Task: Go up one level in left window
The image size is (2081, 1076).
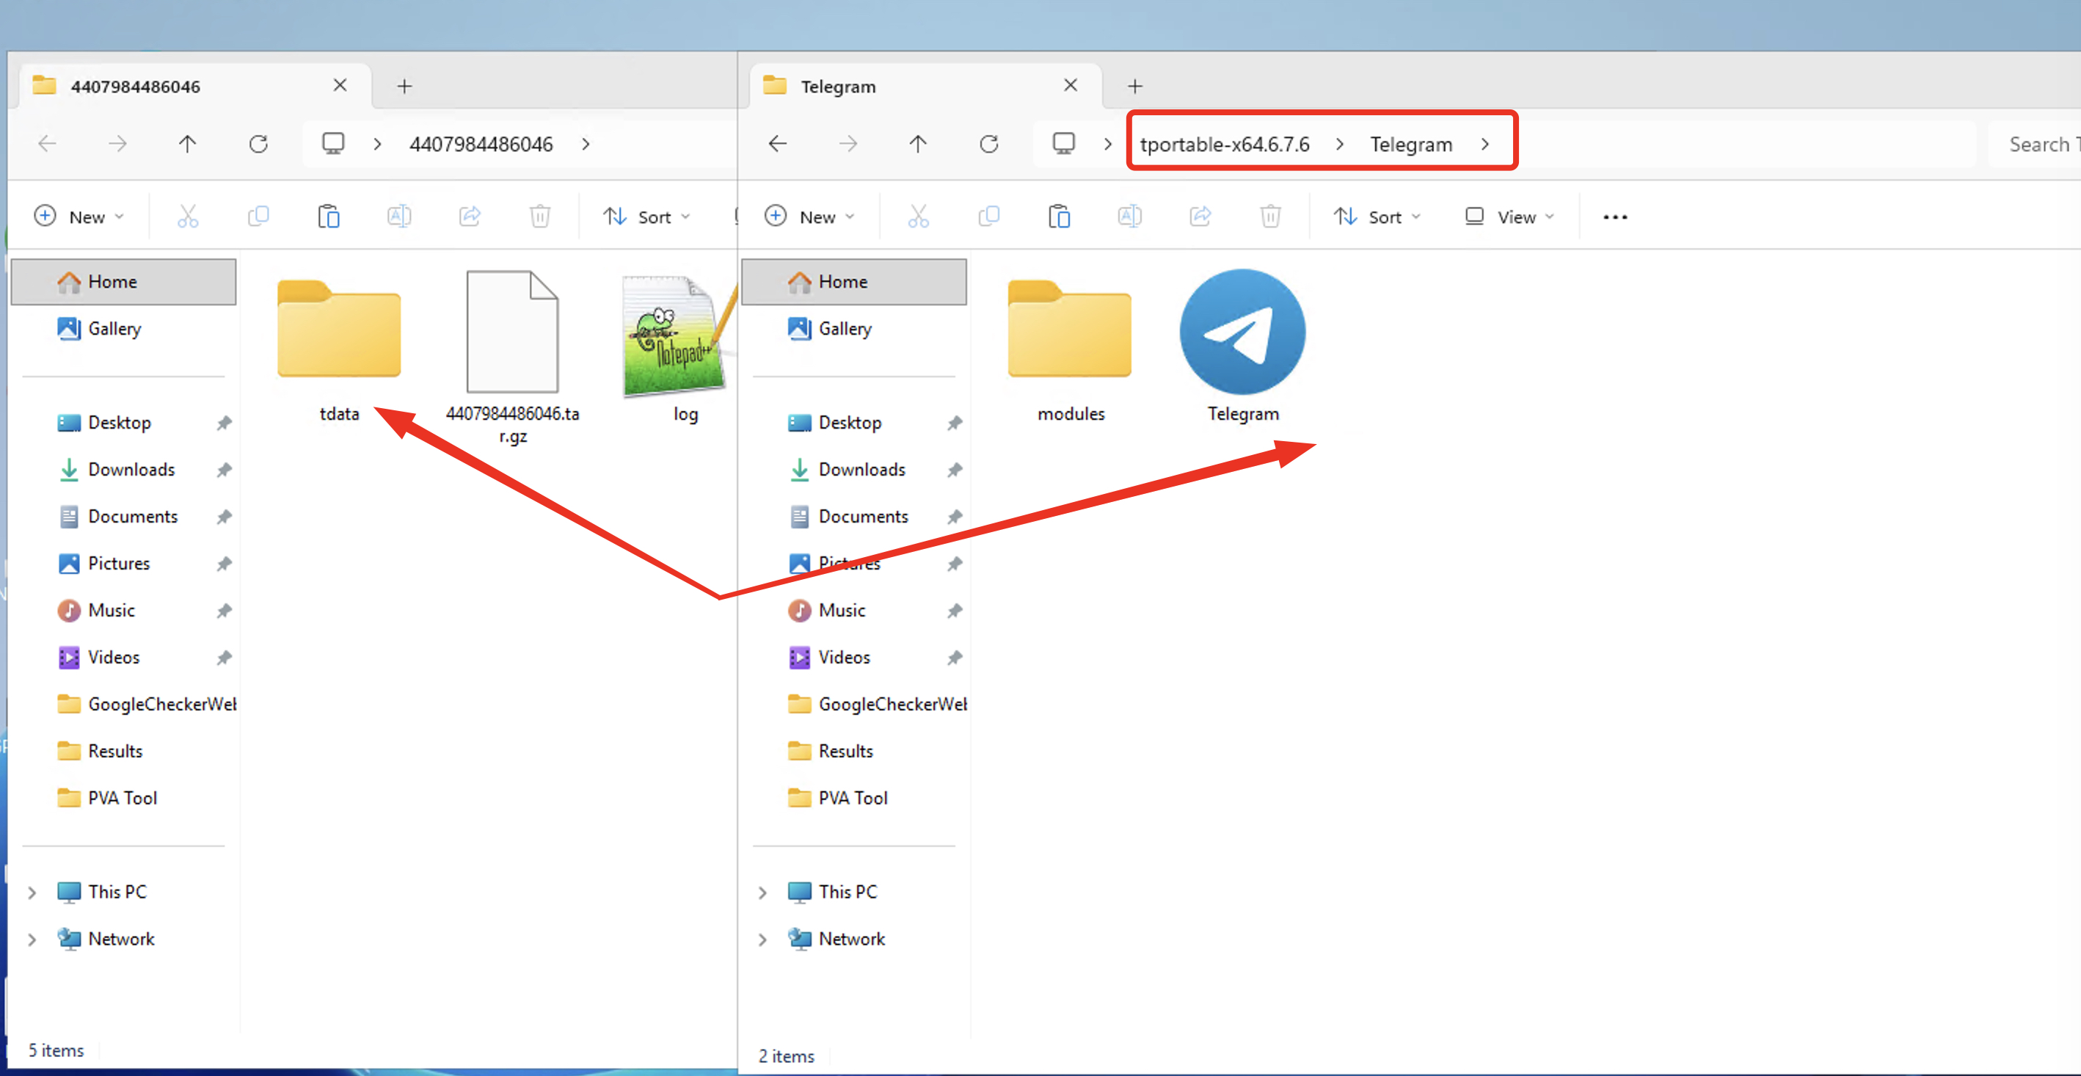Action: click(x=186, y=144)
